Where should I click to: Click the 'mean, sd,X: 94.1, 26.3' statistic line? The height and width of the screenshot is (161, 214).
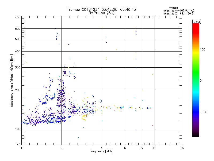tap(178, 13)
